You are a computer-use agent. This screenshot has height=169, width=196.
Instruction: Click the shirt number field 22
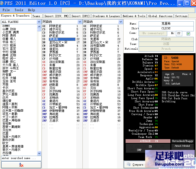tap(179, 33)
